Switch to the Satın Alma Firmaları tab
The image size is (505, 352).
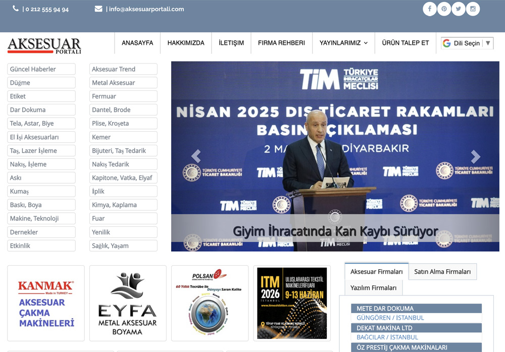[442, 272]
